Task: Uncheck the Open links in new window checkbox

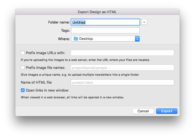Action: (23, 90)
